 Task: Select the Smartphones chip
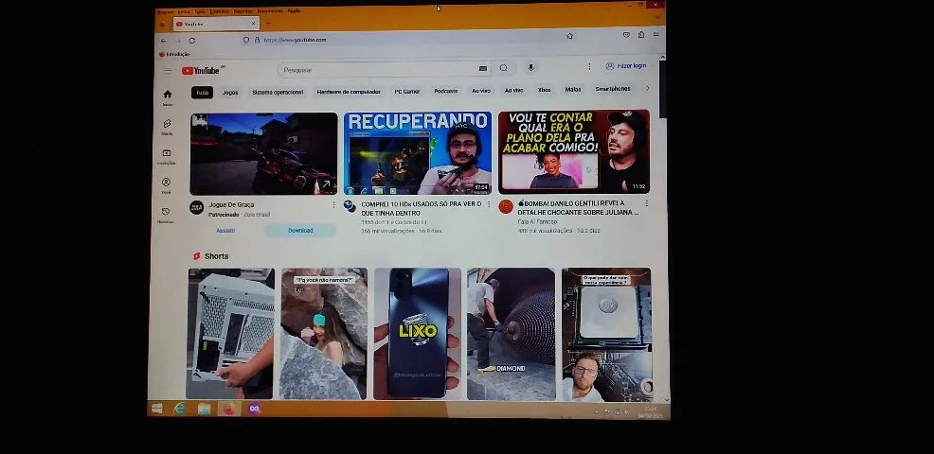click(x=612, y=89)
